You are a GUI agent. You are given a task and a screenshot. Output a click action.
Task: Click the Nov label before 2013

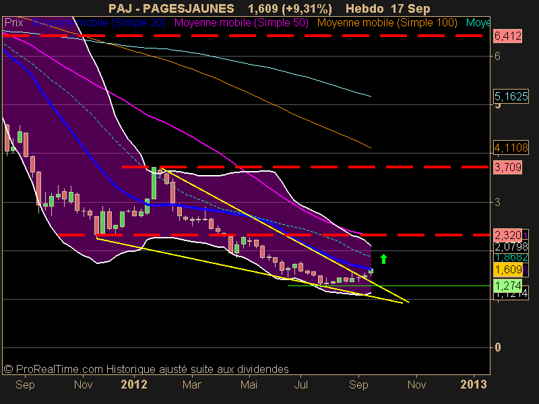point(416,384)
